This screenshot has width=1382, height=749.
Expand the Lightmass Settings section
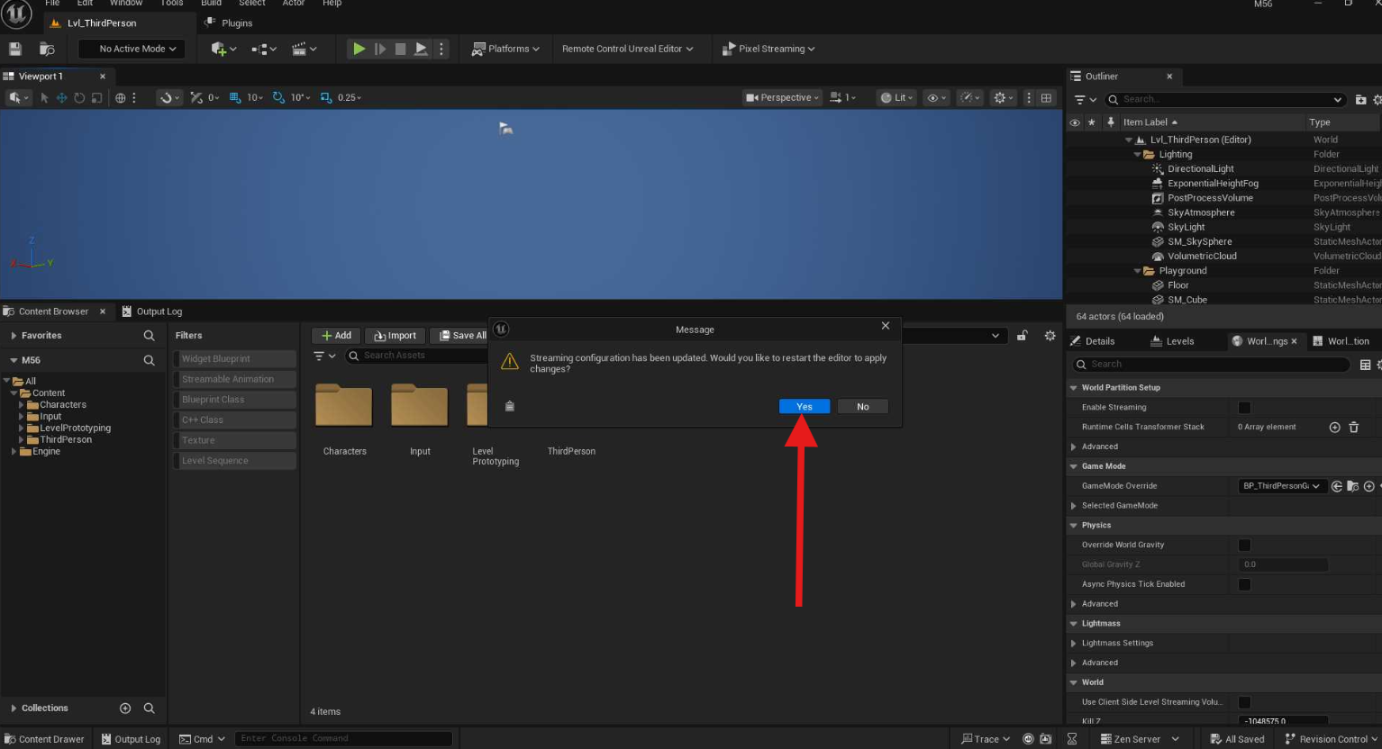1074,643
